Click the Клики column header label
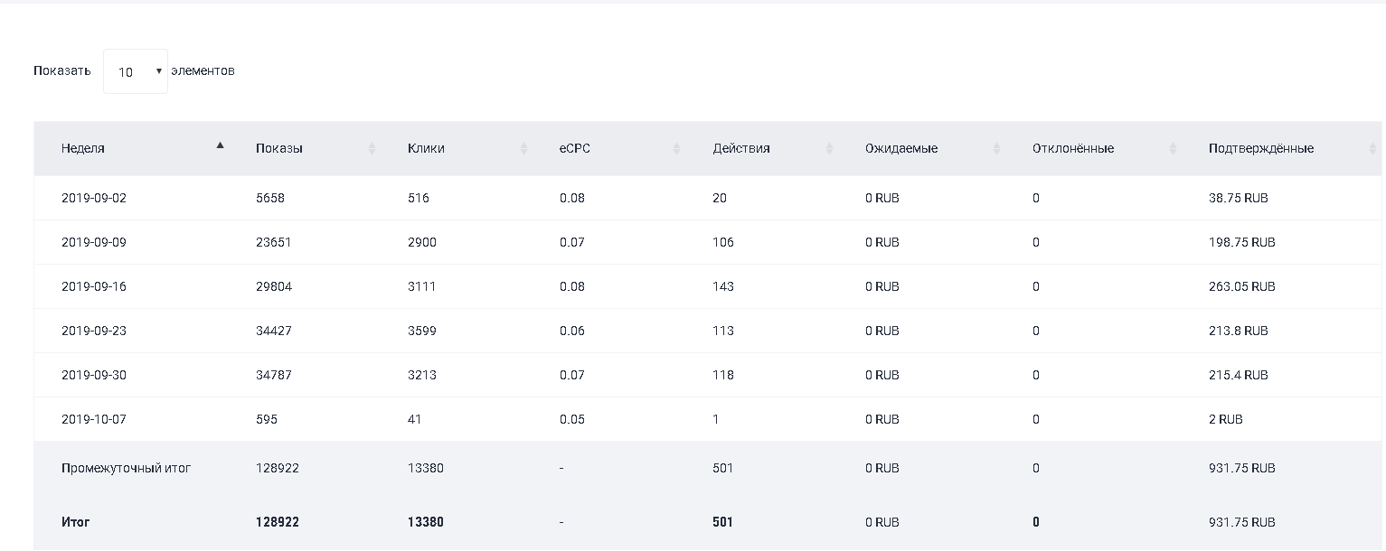Screen dimensions: 1386x551 click(x=426, y=149)
